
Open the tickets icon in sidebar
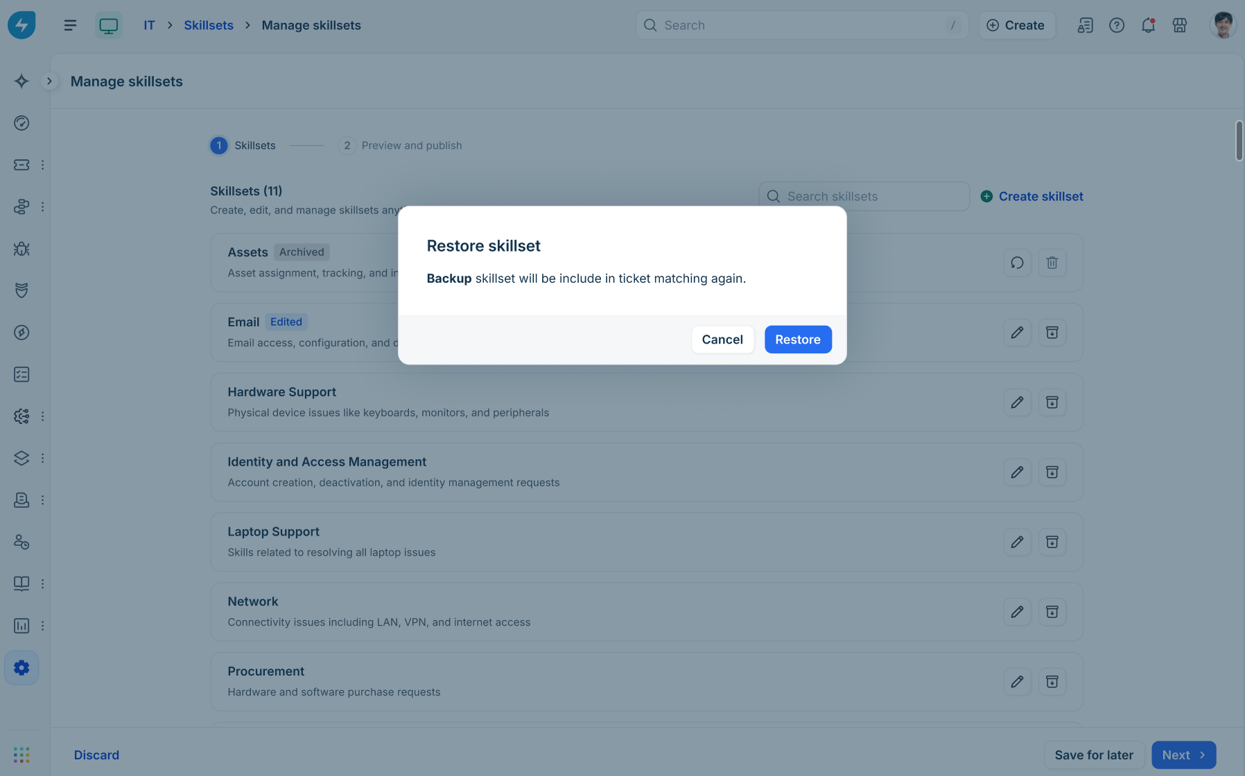(21, 165)
